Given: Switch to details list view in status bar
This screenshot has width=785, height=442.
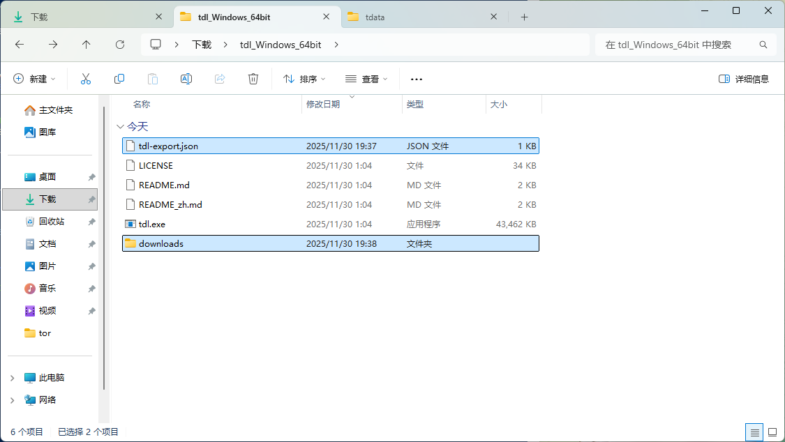Looking at the screenshot, I should 754,432.
